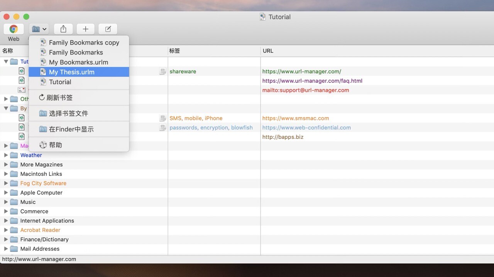This screenshot has width=494, height=277.
Task: Expand the Fog City Software folder triangle
Action: (x=6, y=183)
